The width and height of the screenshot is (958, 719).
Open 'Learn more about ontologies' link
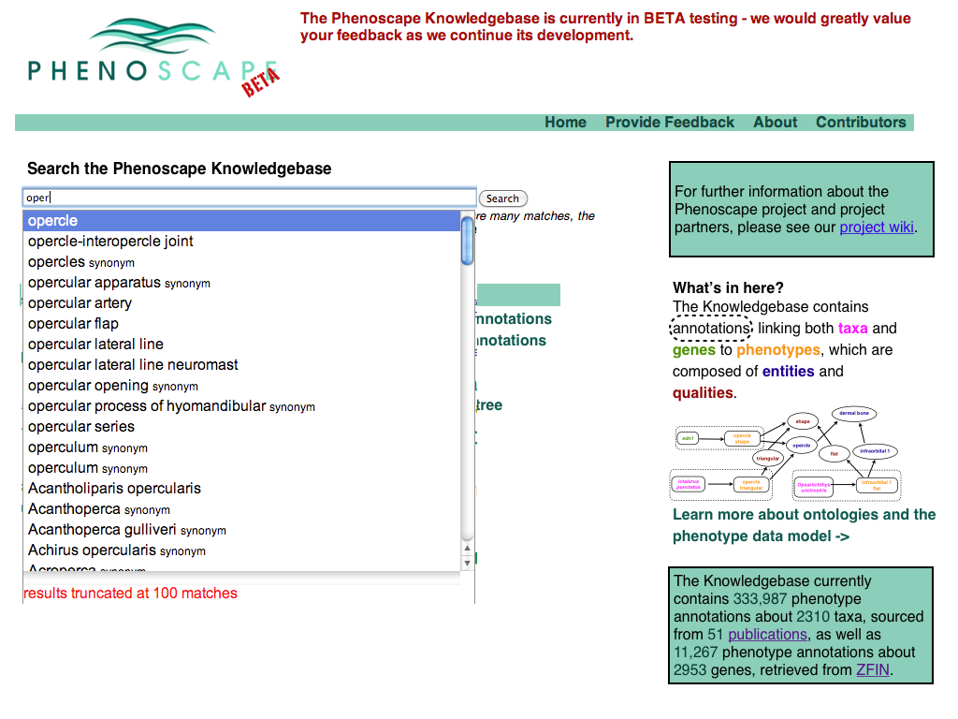click(x=804, y=525)
